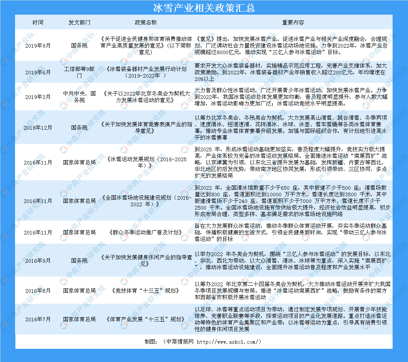Click the content starting "大力普及群众性冰雪运动"
The image size is (408, 362).
[x=291, y=97]
